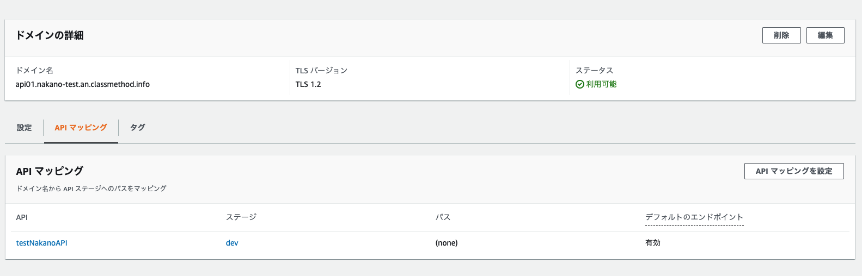Click the TLS 1.2 version value

click(x=308, y=84)
